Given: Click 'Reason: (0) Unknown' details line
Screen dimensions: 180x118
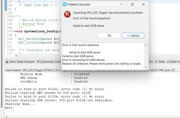Looking at the screenshot, I should (102, 64).
